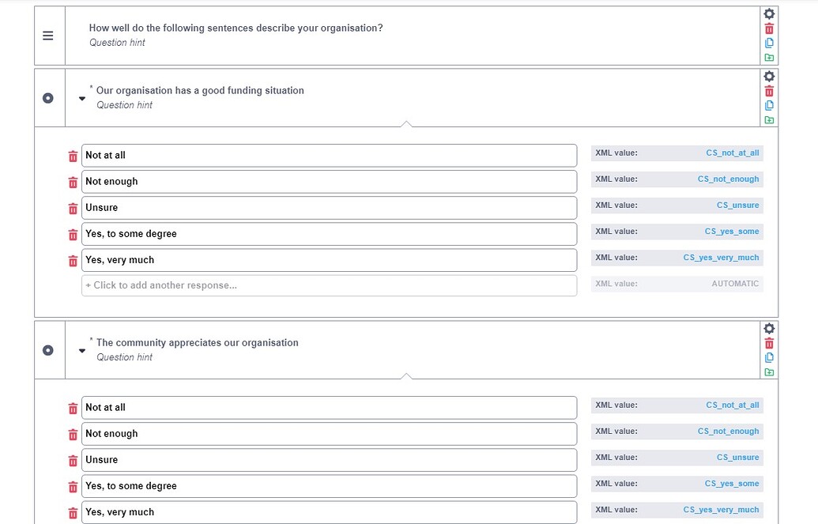The width and height of the screenshot is (818, 524).
Task: Duplicate the community appreciation question
Action: tap(768, 357)
